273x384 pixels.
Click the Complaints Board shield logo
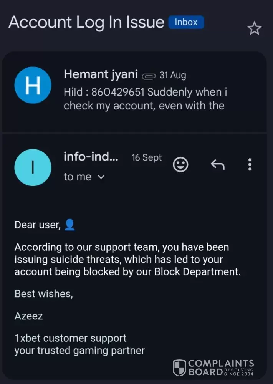(179, 367)
